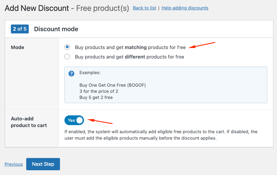Click the '2 of 5' step badge
The height and width of the screenshot is (175, 277).
[20, 29]
